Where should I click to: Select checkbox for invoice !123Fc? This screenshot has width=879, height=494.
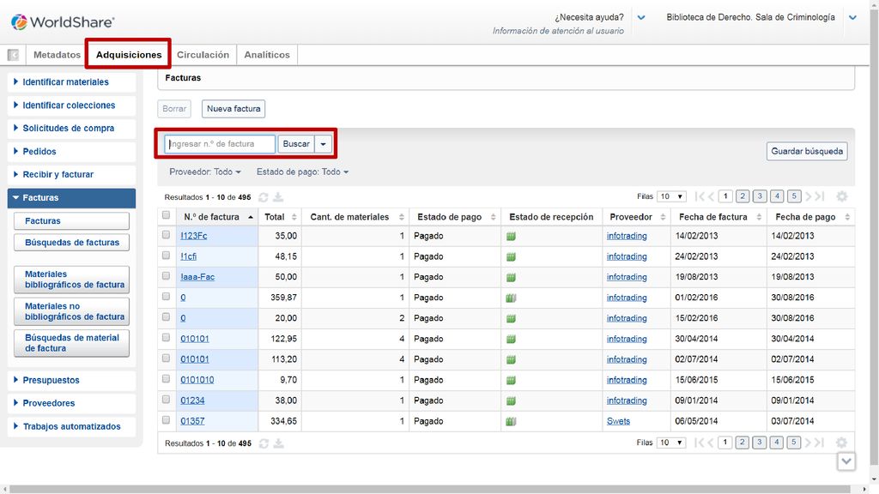click(166, 235)
